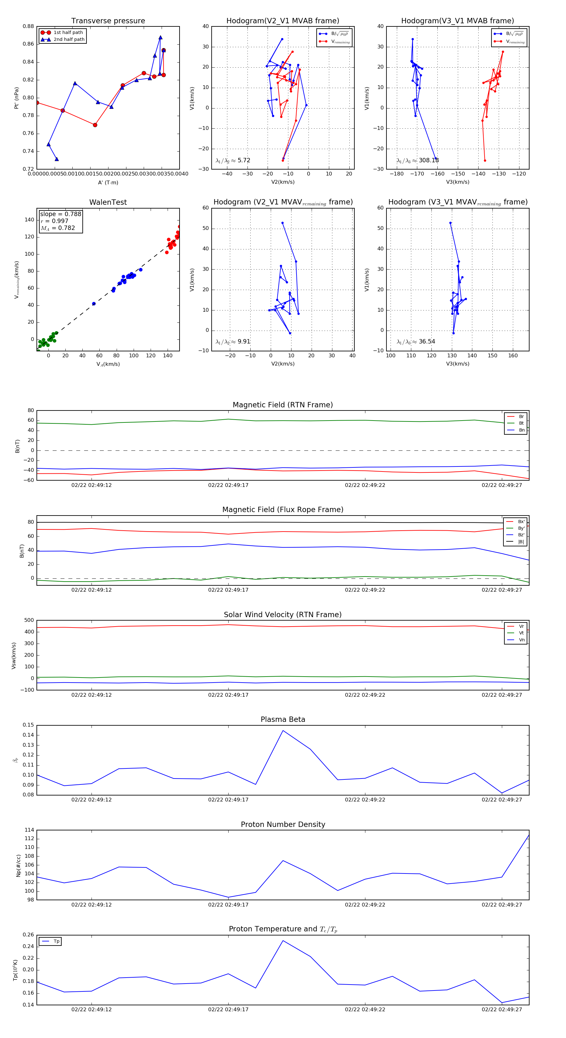
Task: Click '02/22 02:49:12' tick under Proton Number Density
Action: pos(92,905)
